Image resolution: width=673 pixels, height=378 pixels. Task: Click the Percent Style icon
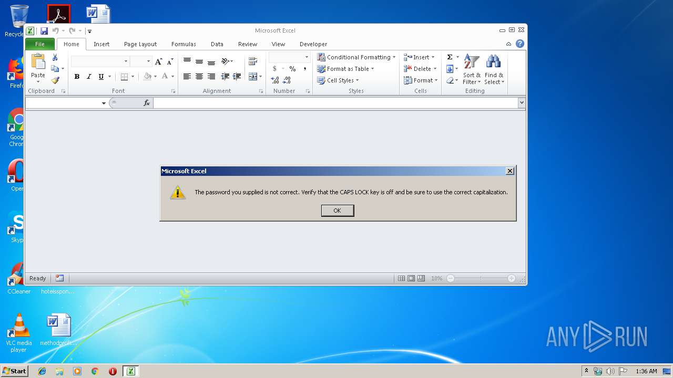pyautogui.click(x=292, y=69)
